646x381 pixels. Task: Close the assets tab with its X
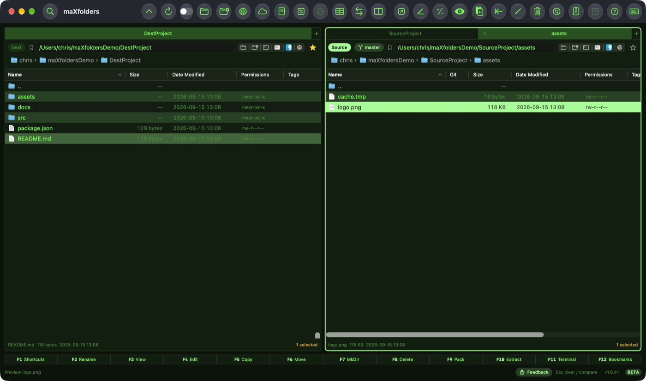[x=484, y=34]
